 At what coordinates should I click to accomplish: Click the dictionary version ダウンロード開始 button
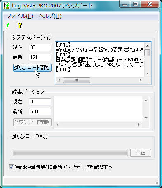point(32,122)
